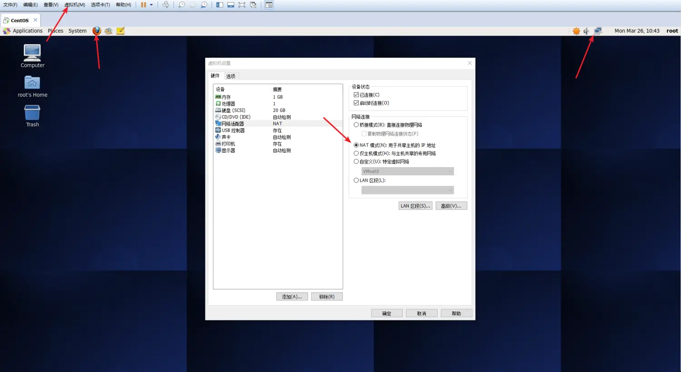Viewport: 681px width, 372px height.
Task: Click the VMware pause (suspend) button
Action: 143,5
